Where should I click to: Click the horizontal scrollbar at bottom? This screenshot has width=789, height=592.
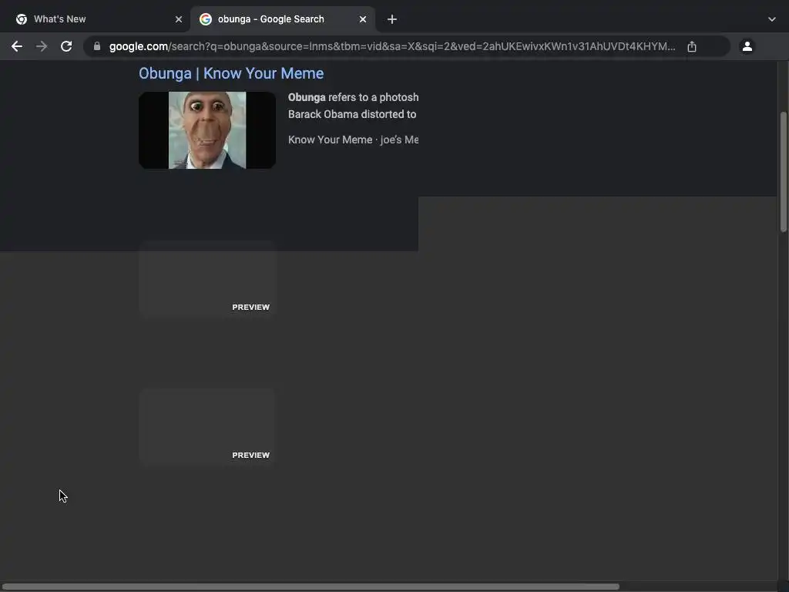tap(310, 587)
